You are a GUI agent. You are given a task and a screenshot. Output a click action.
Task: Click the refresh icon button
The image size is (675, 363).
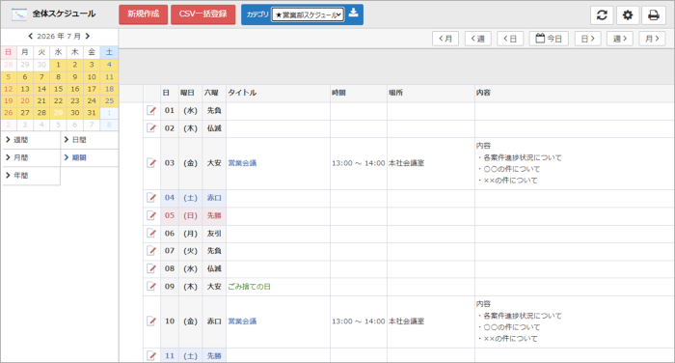[x=602, y=15]
